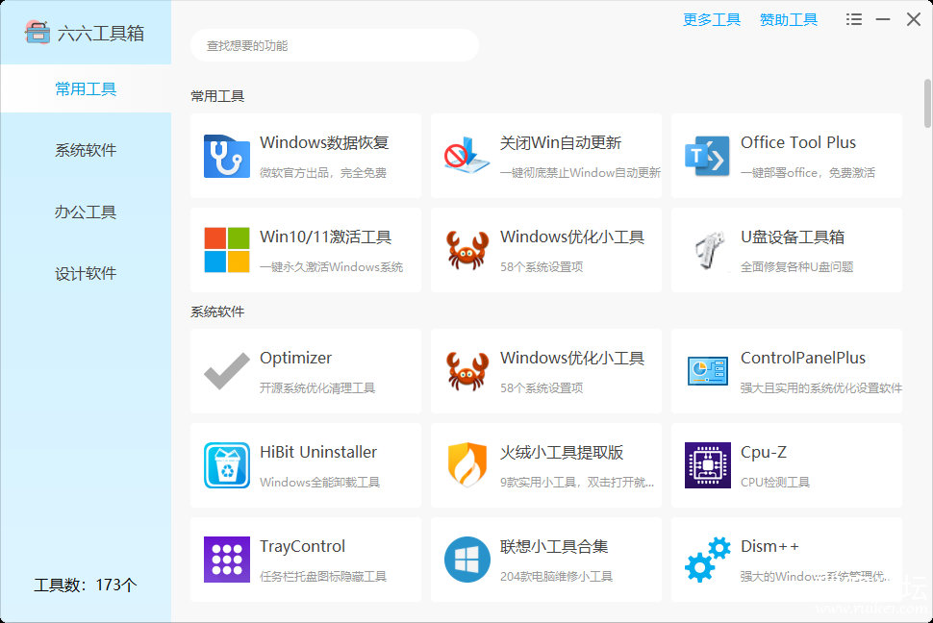Click the 联想小工具合集 round Windows icon
The height and width of the screenshot is (623, 933).
coord(467,560)
